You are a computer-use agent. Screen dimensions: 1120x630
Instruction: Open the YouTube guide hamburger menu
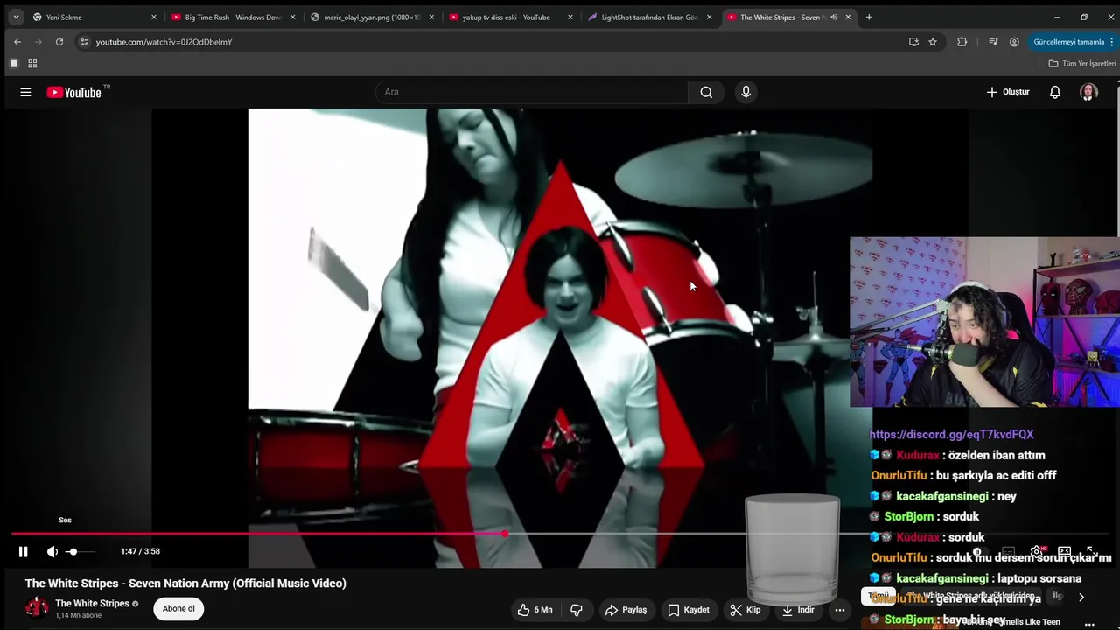point(25,92)
